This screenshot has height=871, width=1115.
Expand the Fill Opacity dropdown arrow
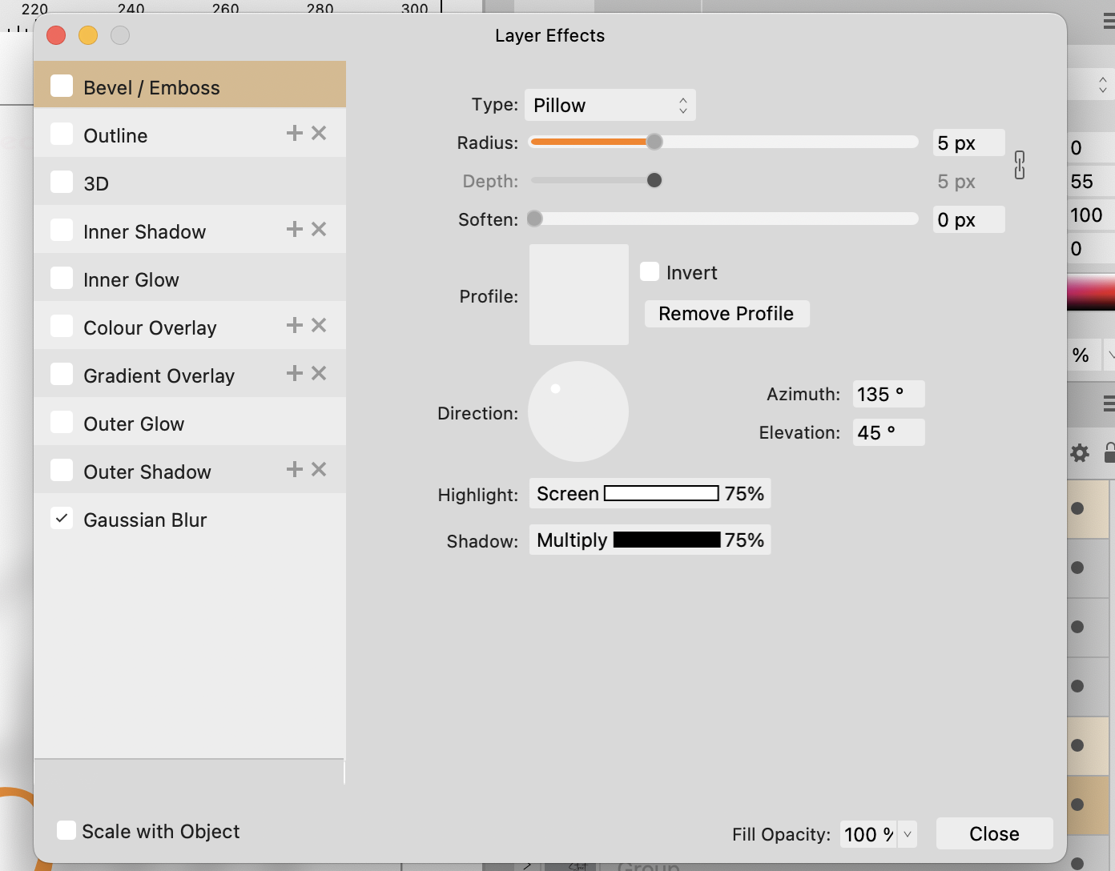click(908, 834)
